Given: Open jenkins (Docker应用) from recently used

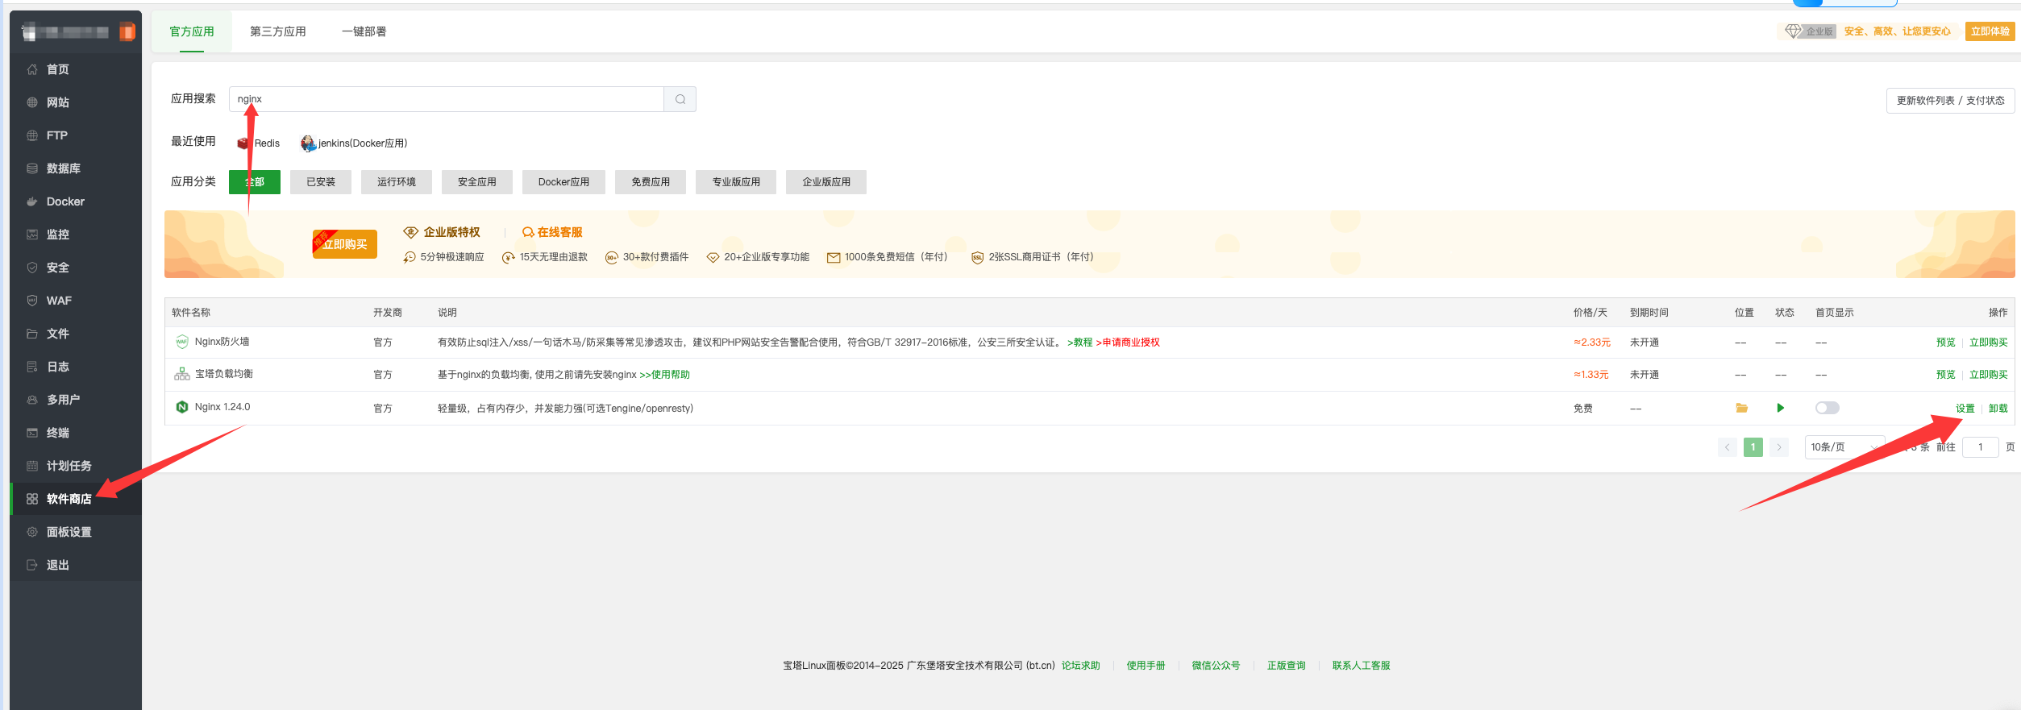Looking at the screenshot, I should click(x=355, y=143).
